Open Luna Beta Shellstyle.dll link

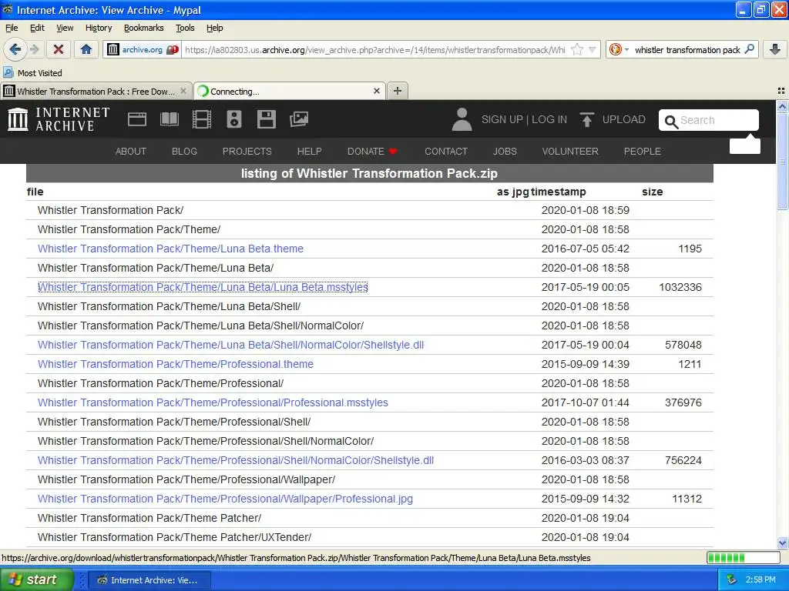(x=231, y=345)
